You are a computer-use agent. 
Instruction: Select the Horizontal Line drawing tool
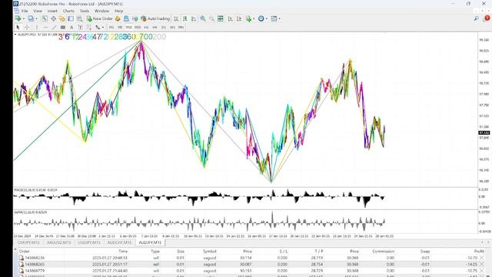(45, 28)
